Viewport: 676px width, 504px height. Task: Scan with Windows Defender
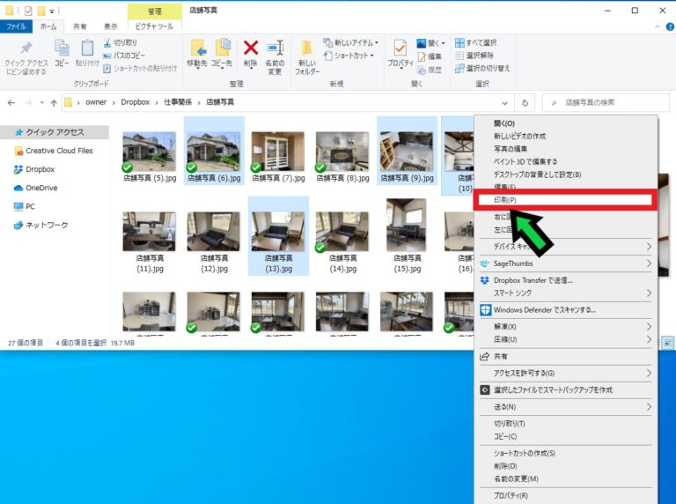pos(565,310)
